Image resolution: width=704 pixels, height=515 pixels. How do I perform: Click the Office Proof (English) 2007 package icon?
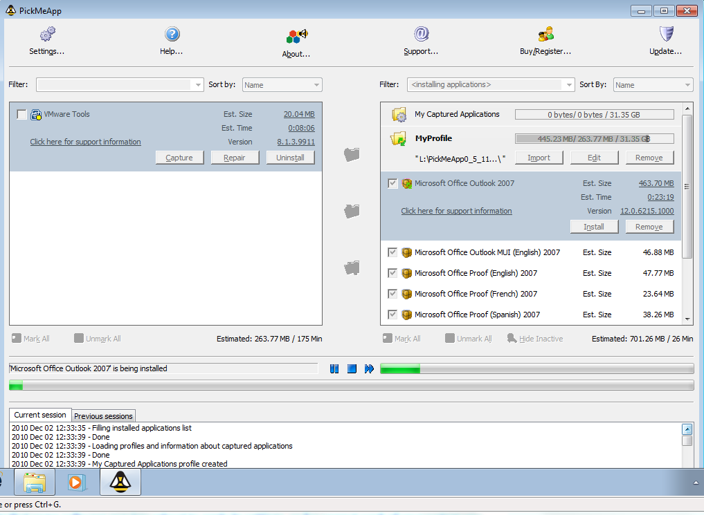point(407,273)
